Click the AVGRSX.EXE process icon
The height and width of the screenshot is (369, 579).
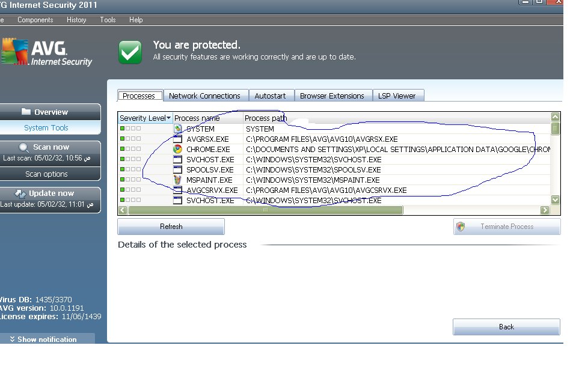click(177, 139)
